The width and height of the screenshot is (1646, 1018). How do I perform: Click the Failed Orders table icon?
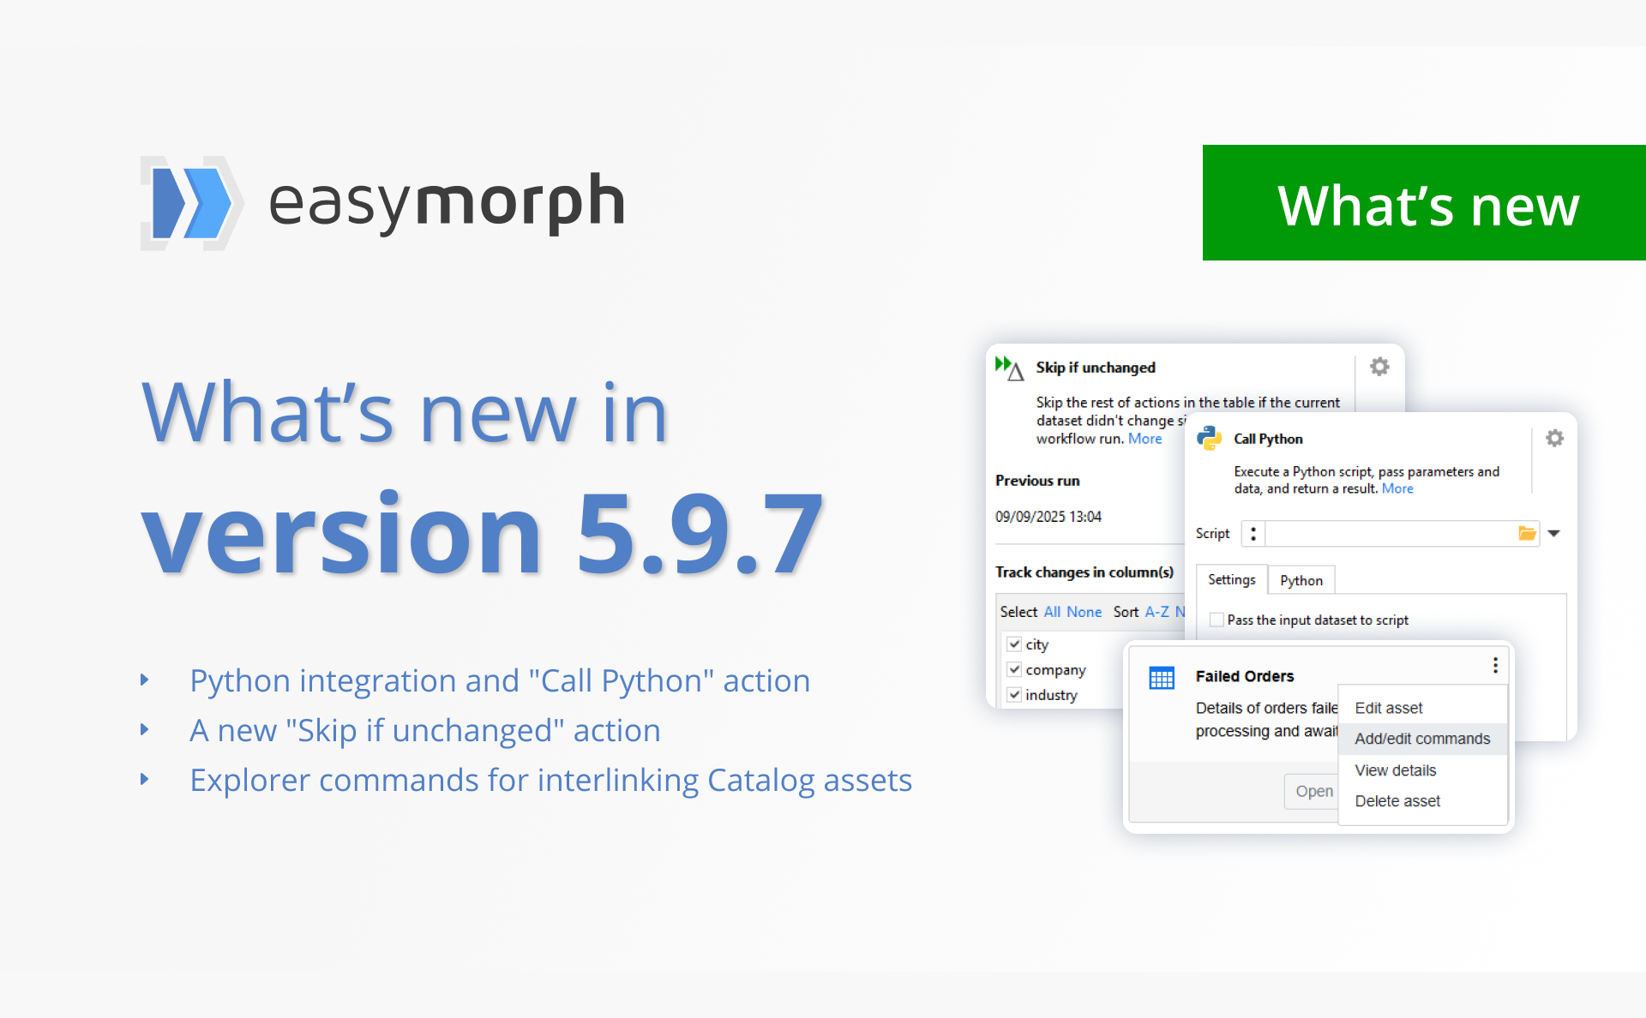1162,678
